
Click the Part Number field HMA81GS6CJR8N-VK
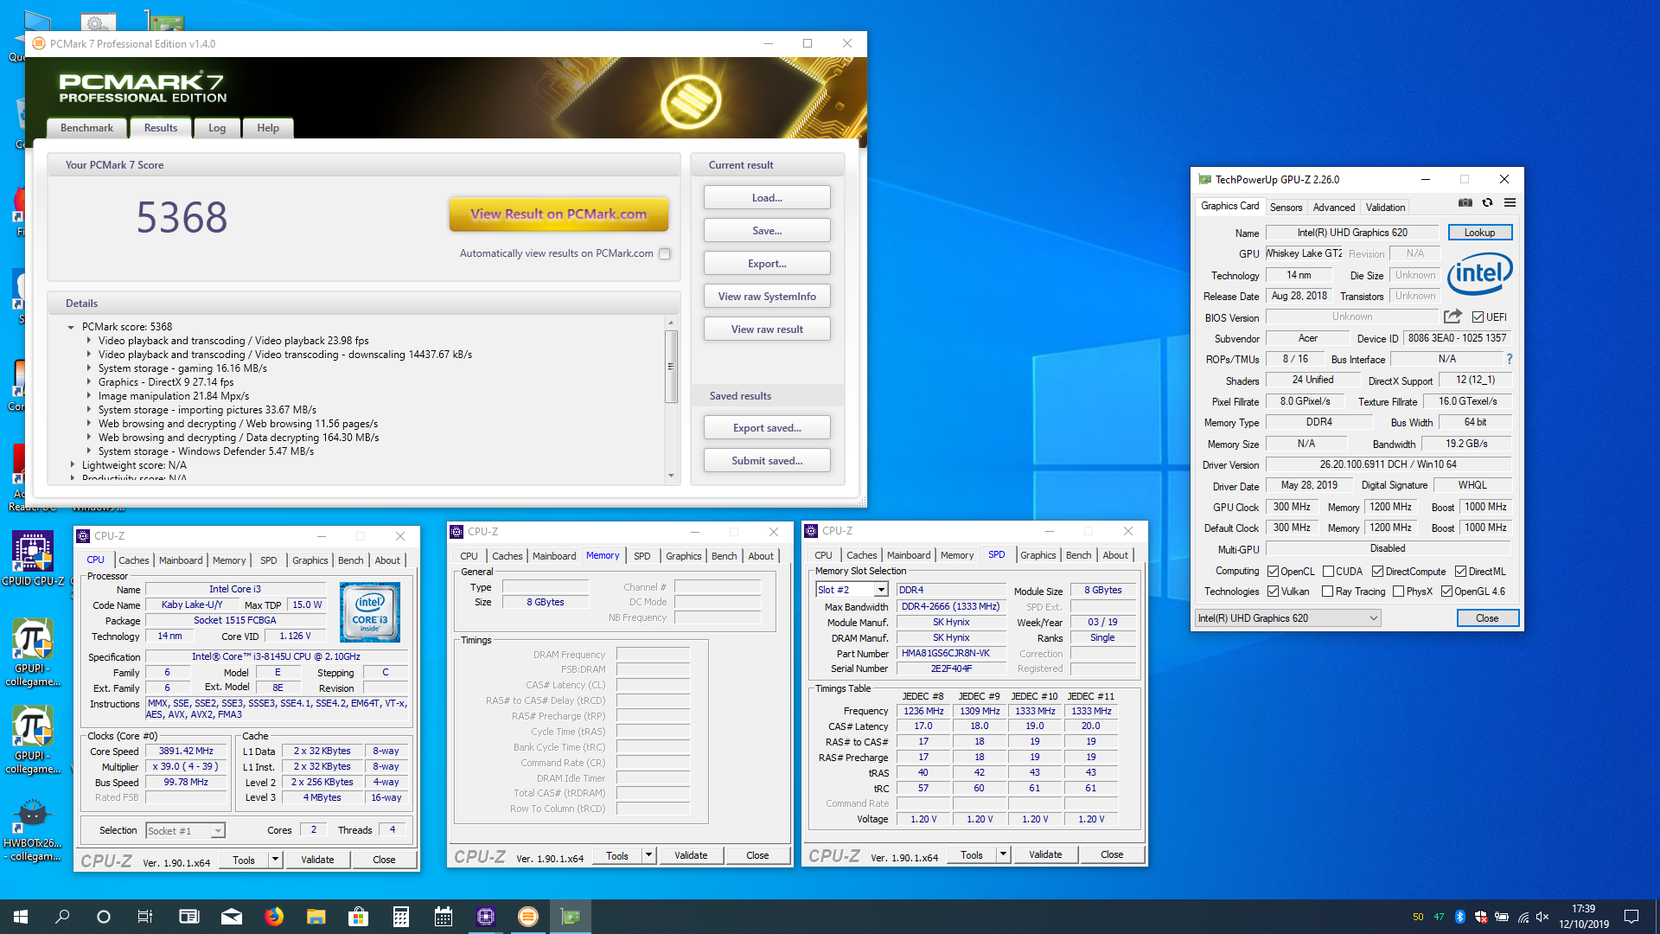pos(952,654)
